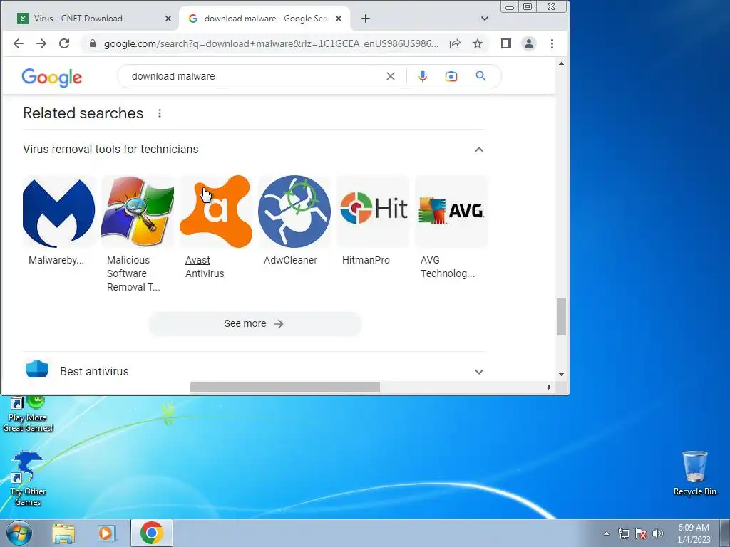Screen dimensions: 730x547
Task: Open the Malicious Software Removal Tool thumbnail
Action: click(x=138, y=212)
